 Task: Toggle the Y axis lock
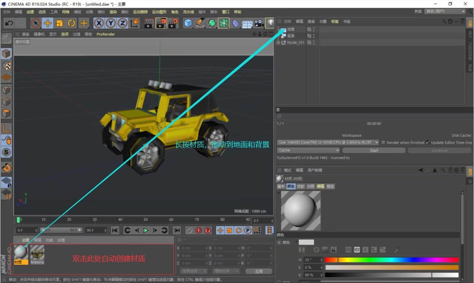coord(111,23)
